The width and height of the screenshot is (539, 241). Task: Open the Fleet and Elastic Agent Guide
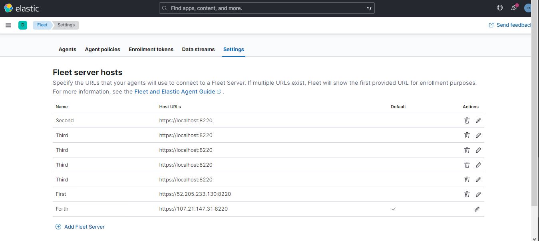175,92
